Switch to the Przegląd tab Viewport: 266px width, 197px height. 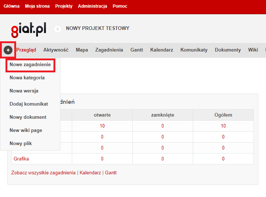[x=26, y=50]
